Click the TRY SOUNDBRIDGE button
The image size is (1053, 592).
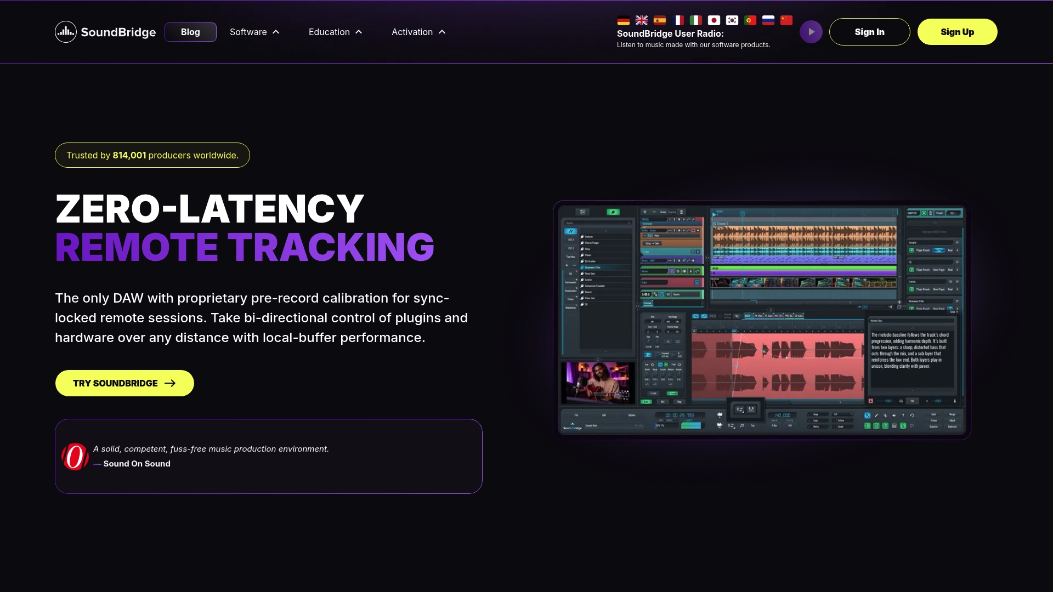[x=124, y=383]
